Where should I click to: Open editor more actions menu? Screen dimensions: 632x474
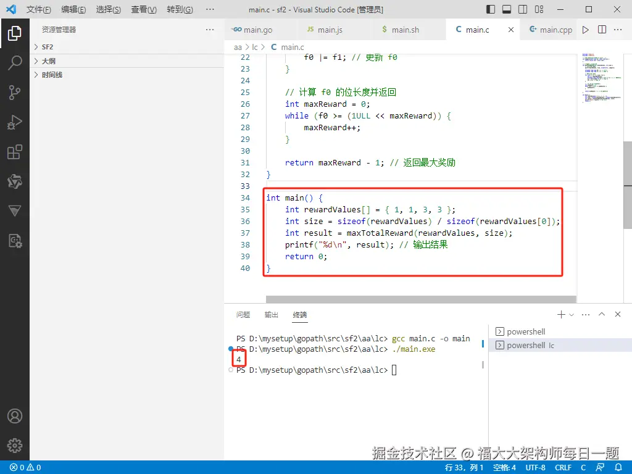click(x=617, y=30)
